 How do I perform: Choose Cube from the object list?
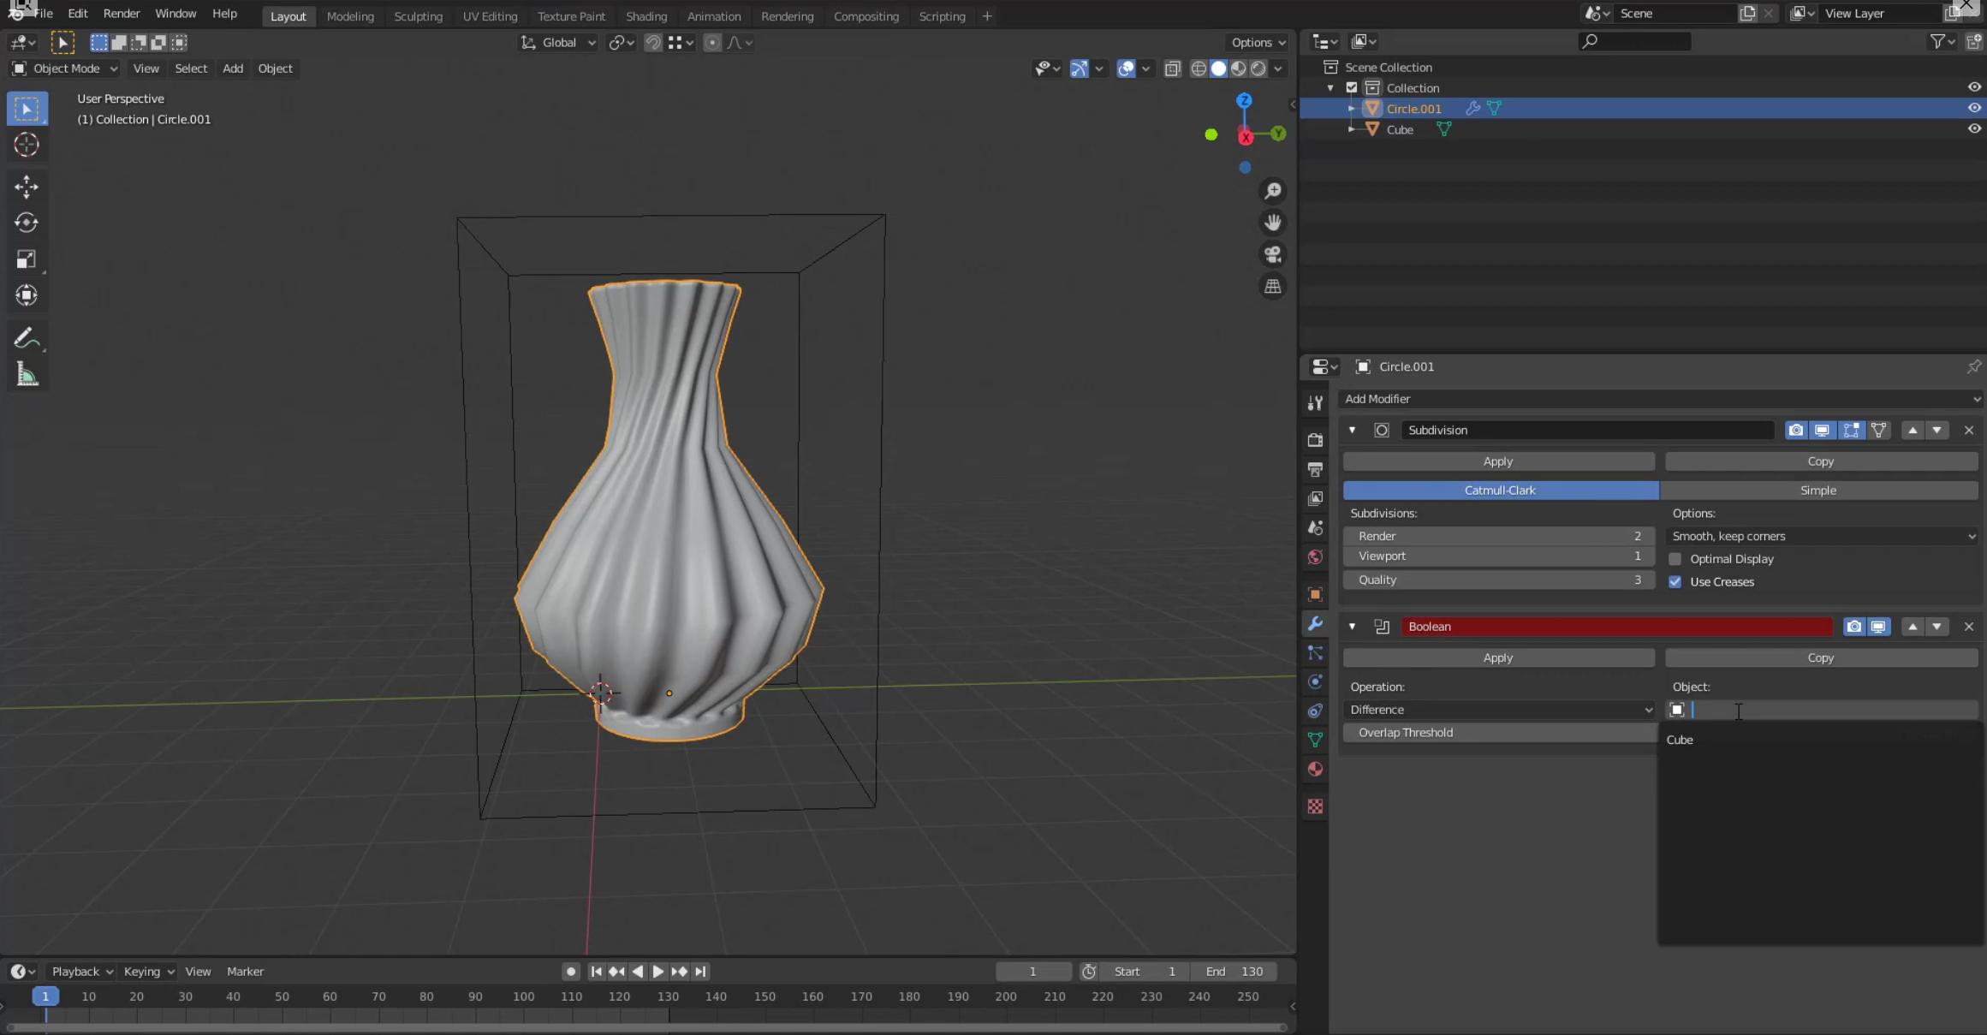tap(1680, 740)
